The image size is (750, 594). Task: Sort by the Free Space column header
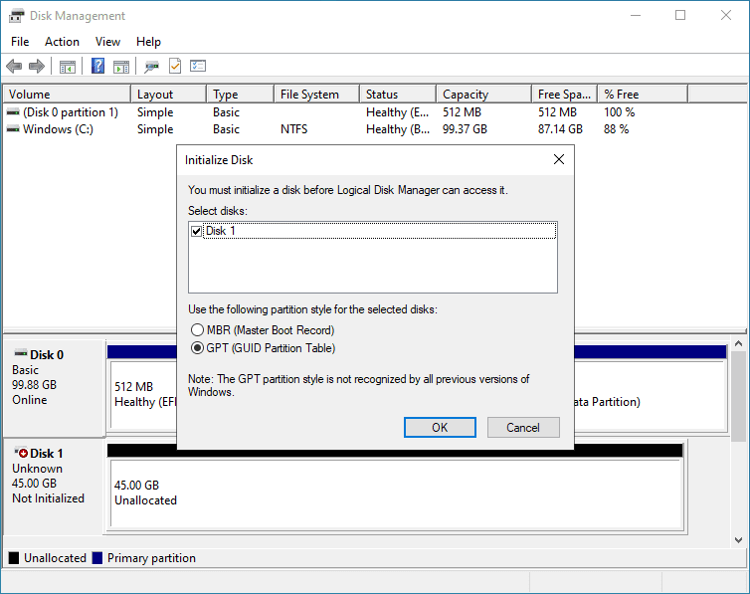click(x=565, y=95)
